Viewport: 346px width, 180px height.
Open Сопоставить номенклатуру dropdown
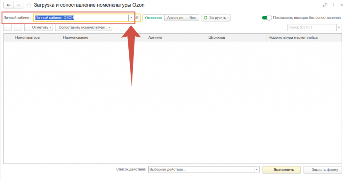83,27
